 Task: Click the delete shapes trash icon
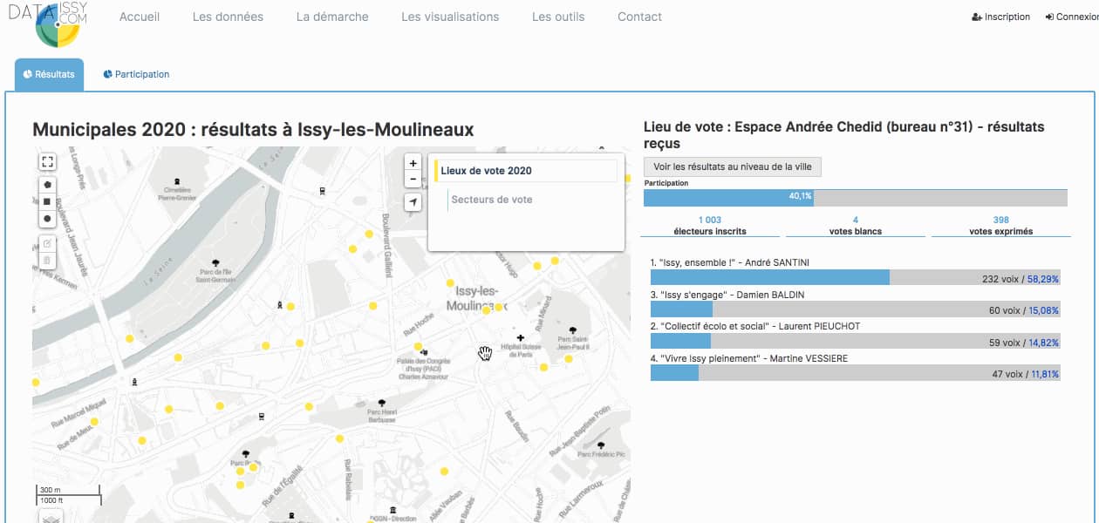coord(47,261)
